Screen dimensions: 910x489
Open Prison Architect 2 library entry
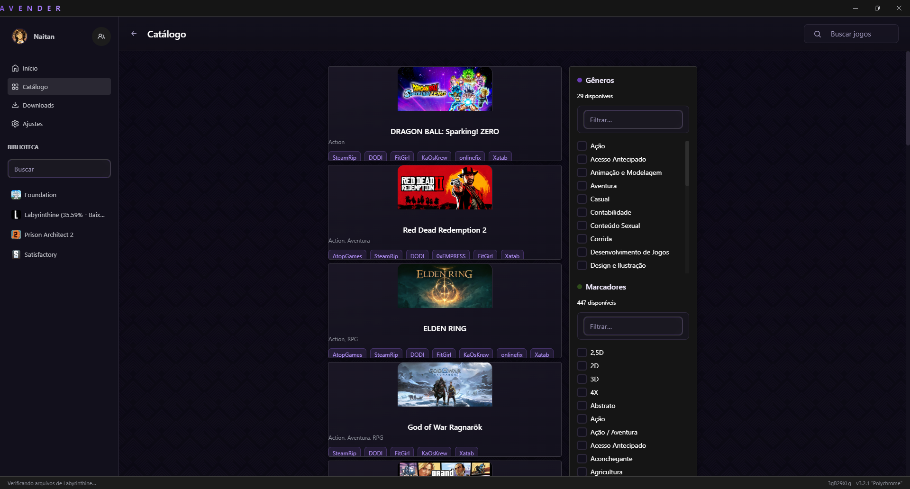(49, 235)
